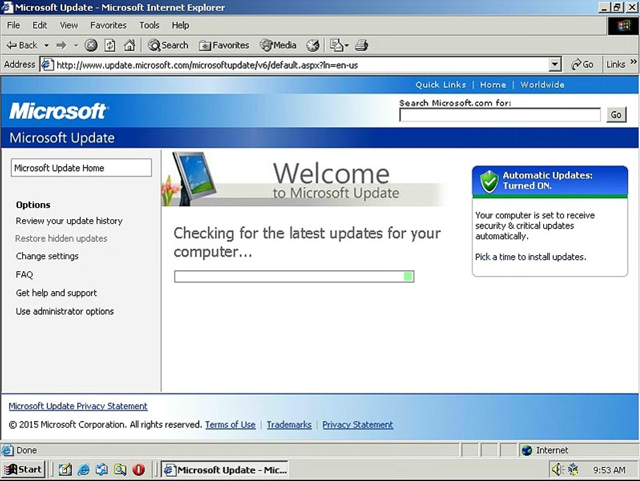Expand the Edit button dropdown arrow
Screen dimensions: 640x481
[347, 45]
